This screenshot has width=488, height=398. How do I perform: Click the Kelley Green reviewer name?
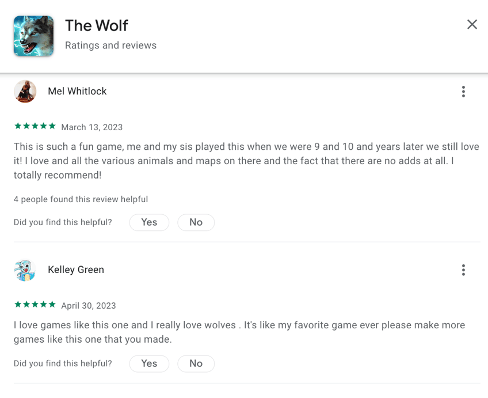76,270
